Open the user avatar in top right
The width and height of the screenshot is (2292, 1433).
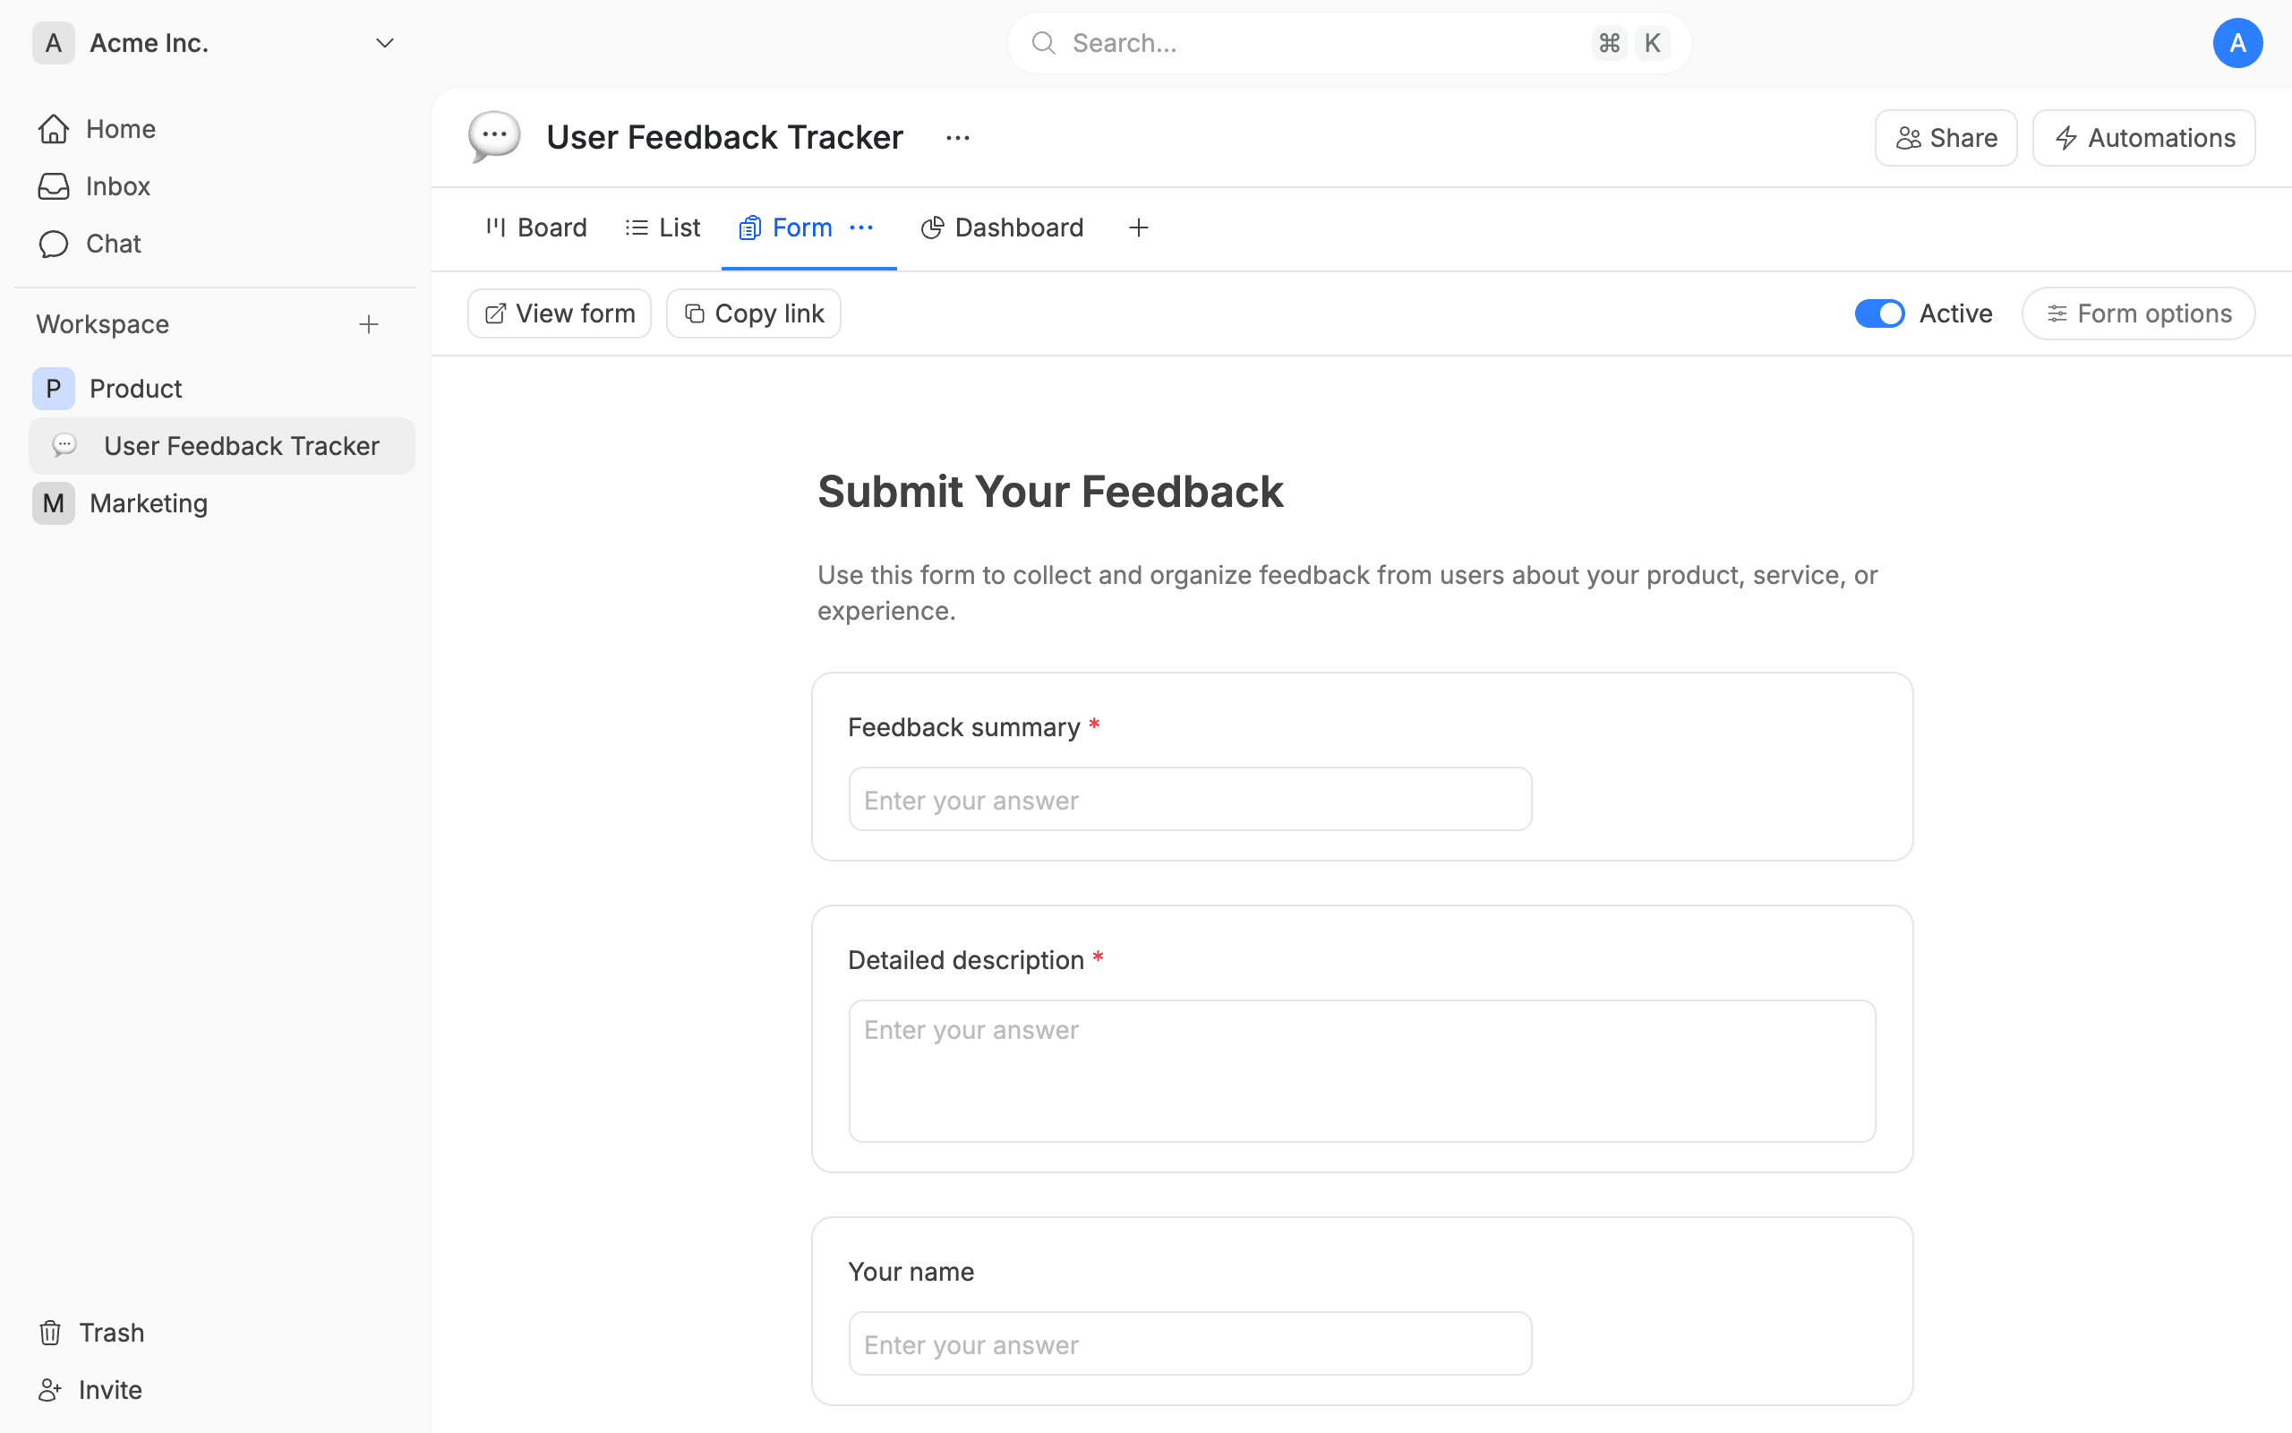(2237, 44)
